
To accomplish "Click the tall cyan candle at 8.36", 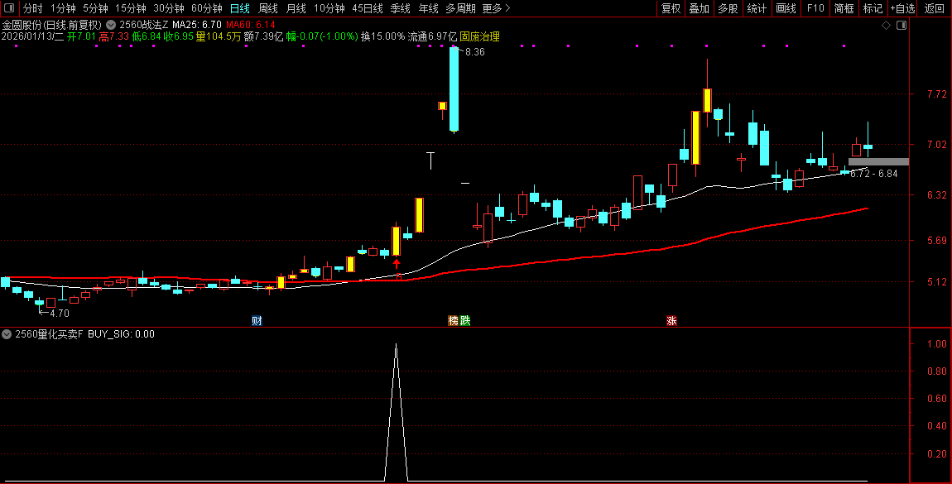I will (454, 89).
